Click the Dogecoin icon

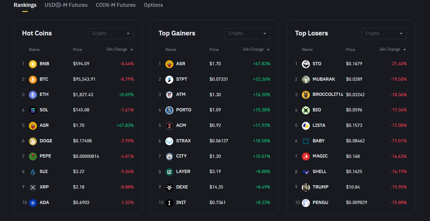click(x=33, y=141)
